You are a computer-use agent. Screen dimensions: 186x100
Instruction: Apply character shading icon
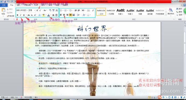coord(53,15)
